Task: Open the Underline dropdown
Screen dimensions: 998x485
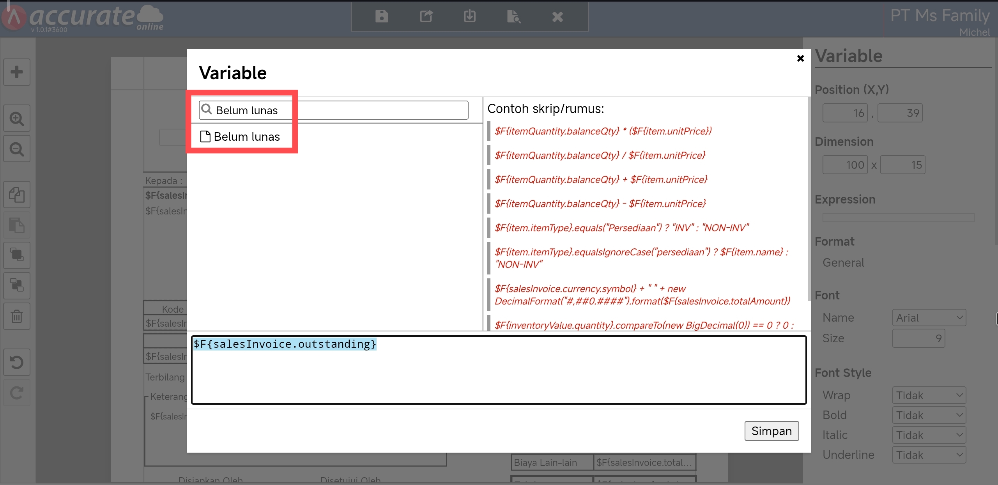Action: [929, 455]
